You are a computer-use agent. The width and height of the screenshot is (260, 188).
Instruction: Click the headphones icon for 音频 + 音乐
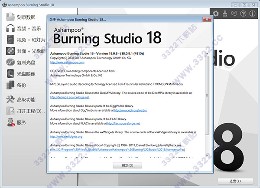coord(10,28)
